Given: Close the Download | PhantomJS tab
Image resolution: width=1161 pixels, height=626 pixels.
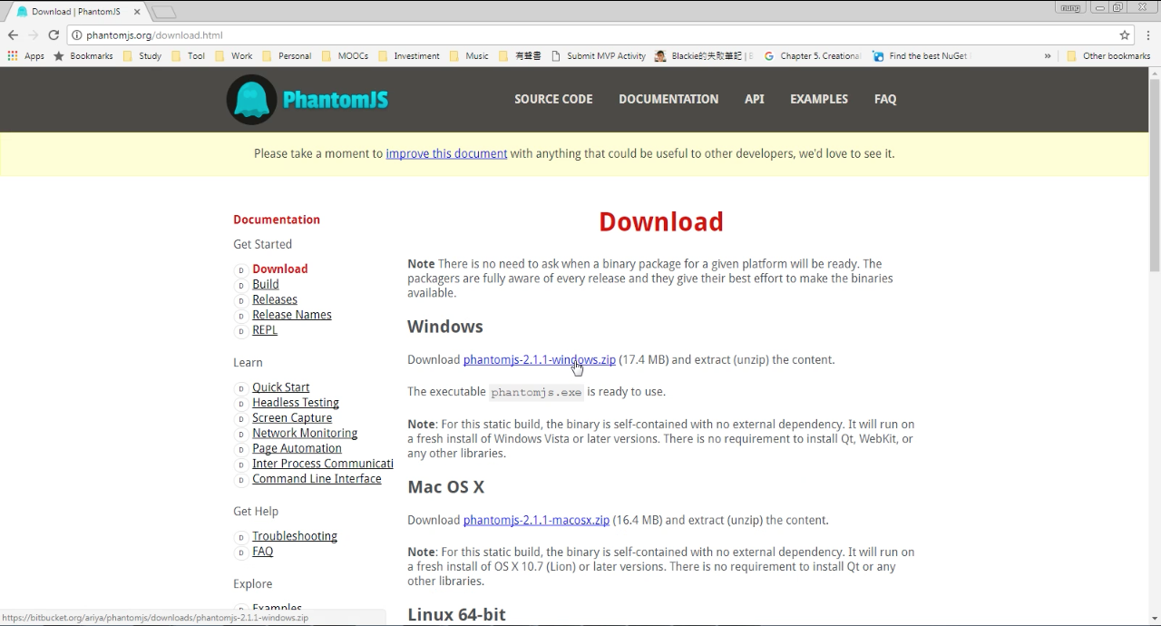Looking at the screenshot, I should [x=137, y=12].
